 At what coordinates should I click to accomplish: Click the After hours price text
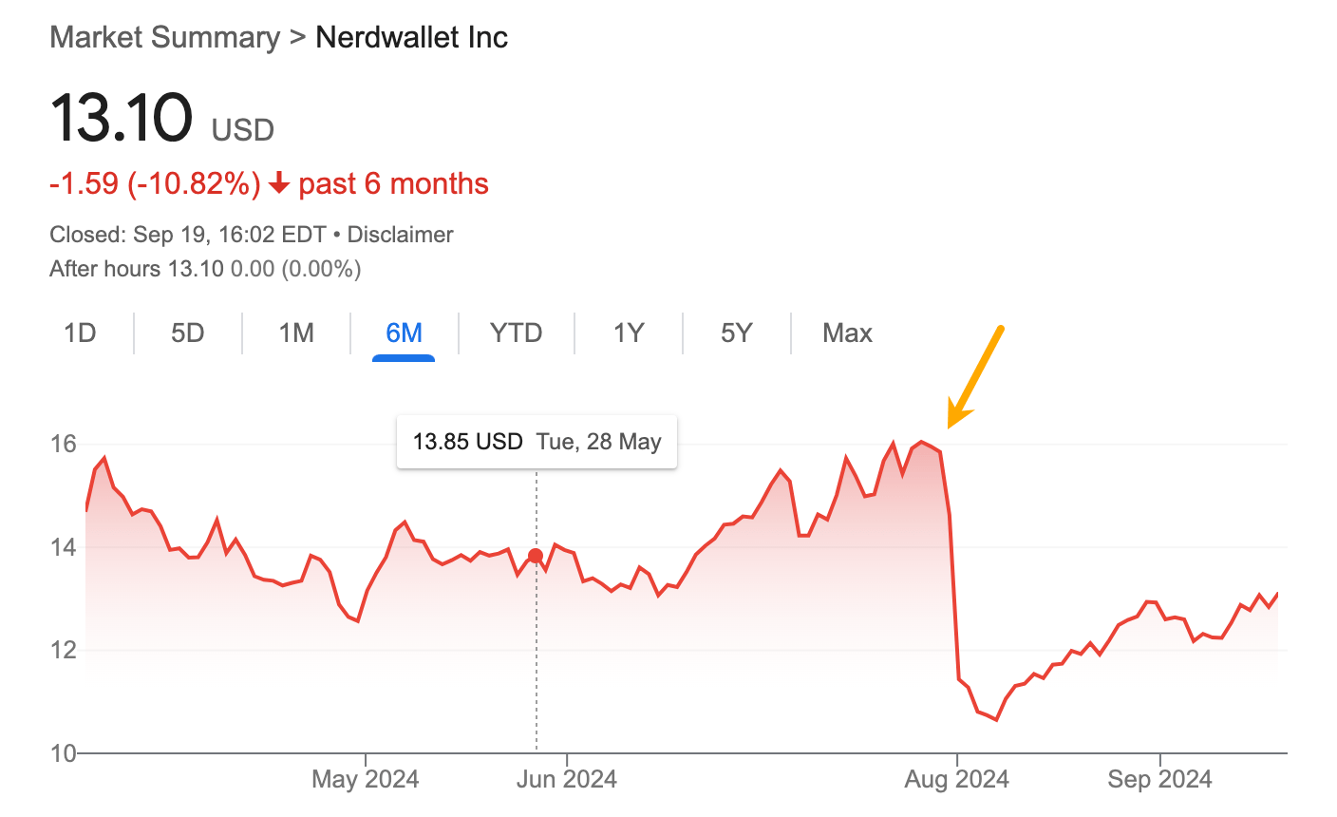pos(205,269)
